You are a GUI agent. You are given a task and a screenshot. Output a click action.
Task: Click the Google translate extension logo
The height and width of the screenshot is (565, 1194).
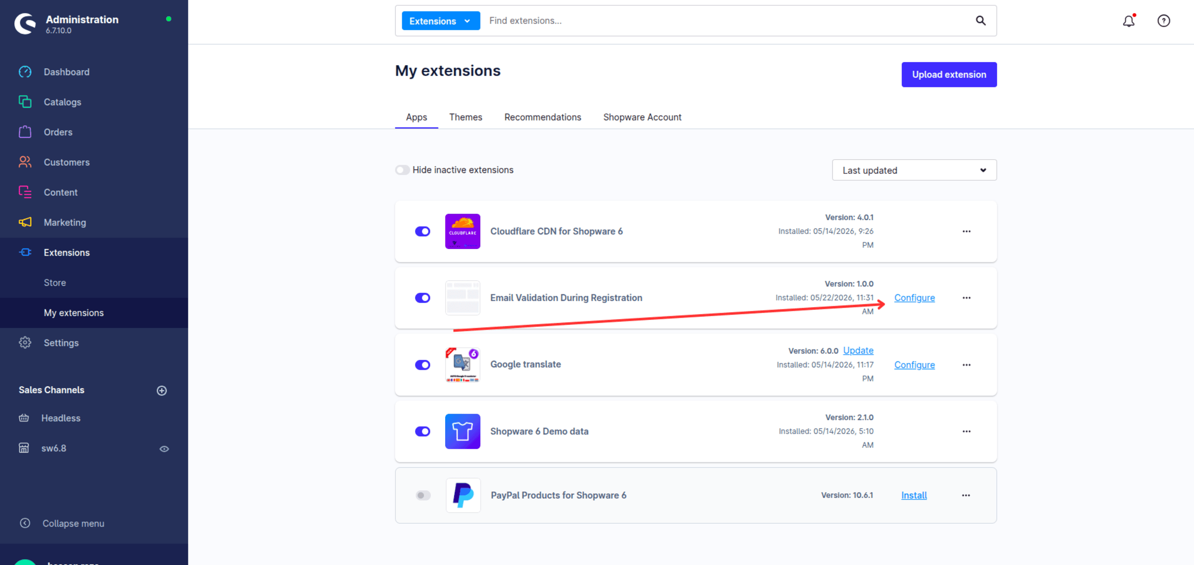[462, 365]
